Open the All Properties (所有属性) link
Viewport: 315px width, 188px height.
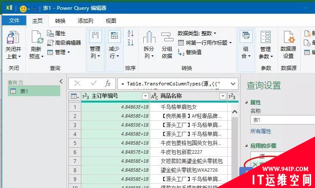(x=260, y=131)
